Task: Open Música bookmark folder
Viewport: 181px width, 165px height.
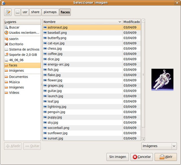Action: click(x=14, y=82)
